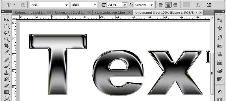
Task: Switch to the stairsuntoayers2.jpg tab
Action: click(x=110, y=13)
